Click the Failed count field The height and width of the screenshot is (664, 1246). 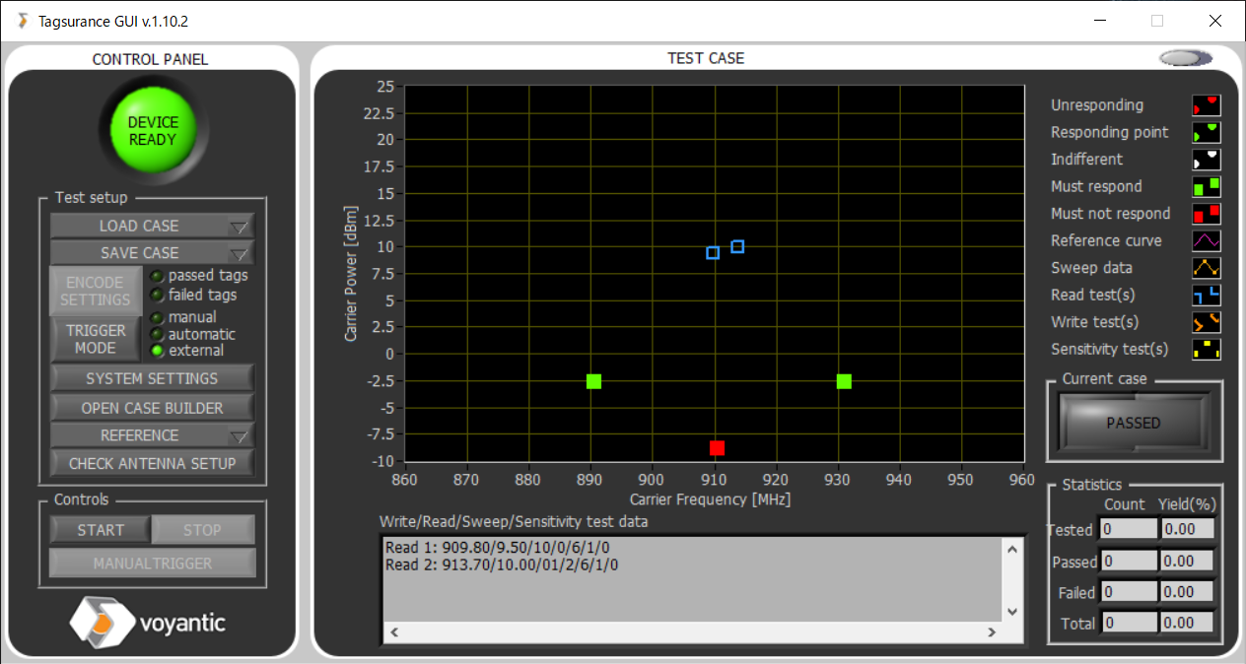click(x=1129, y=591)
